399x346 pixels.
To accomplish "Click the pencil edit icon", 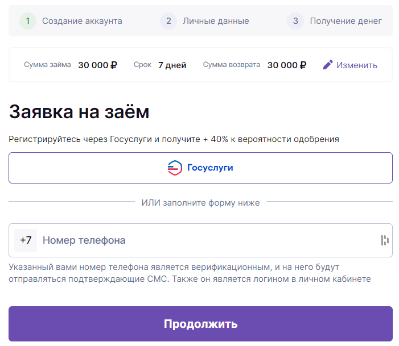I will [x=328, y=65].
